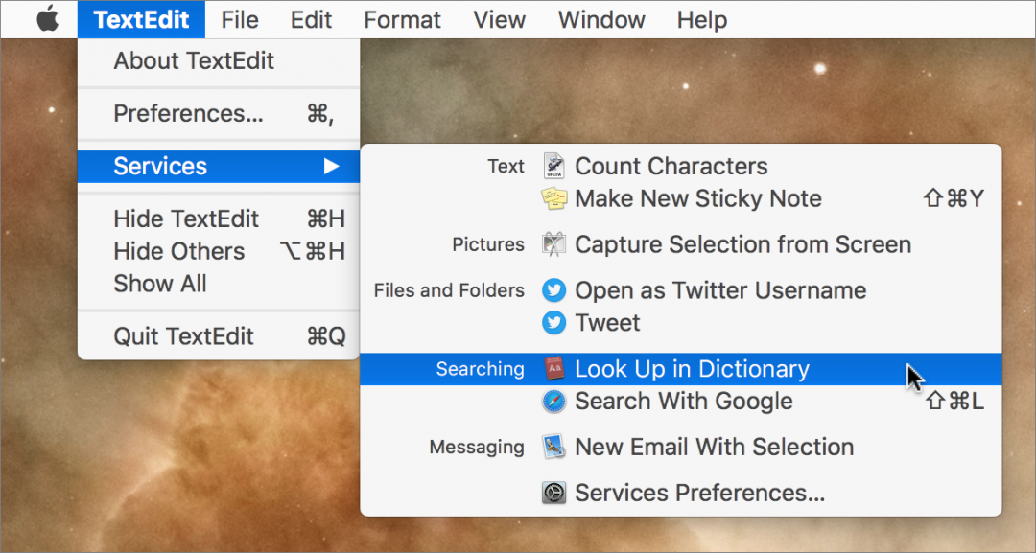The image size is (1036, 553).
Task: Select the Open as Twitter Username icon
Action: [553, 289]
